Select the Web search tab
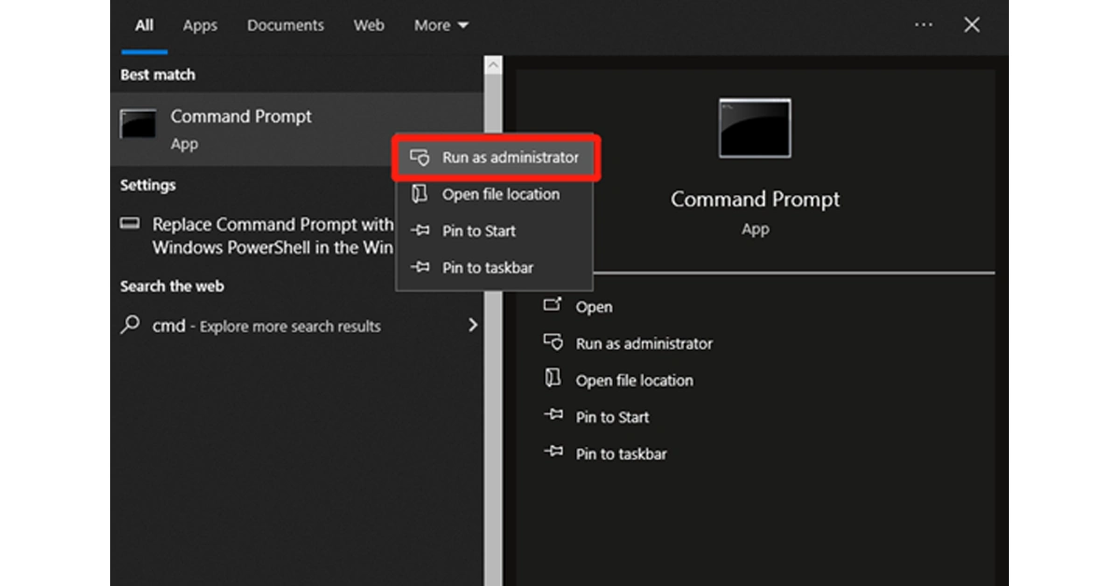 (x=369, y=25)
